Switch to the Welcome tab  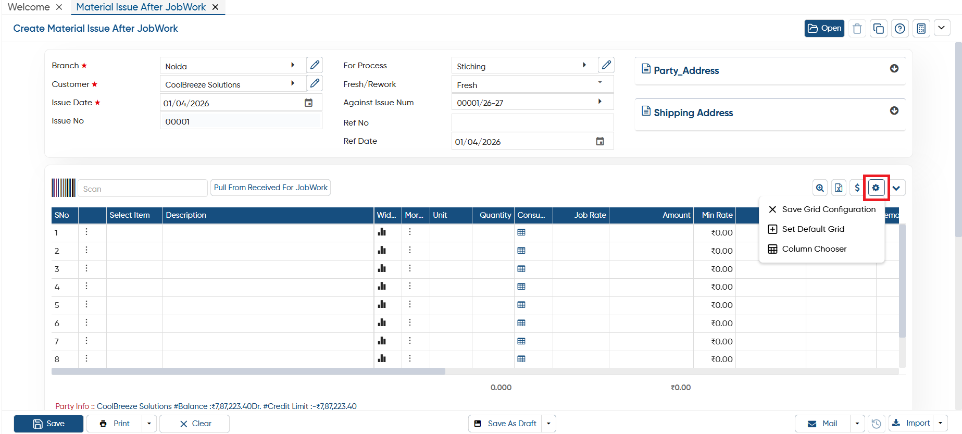[x=29, y=7]
